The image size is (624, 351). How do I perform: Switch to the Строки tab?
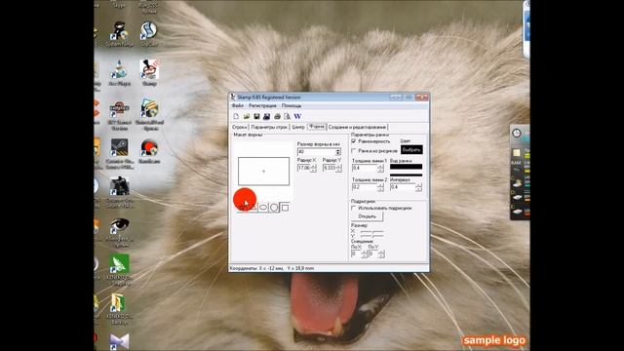(x=240, y=127)
